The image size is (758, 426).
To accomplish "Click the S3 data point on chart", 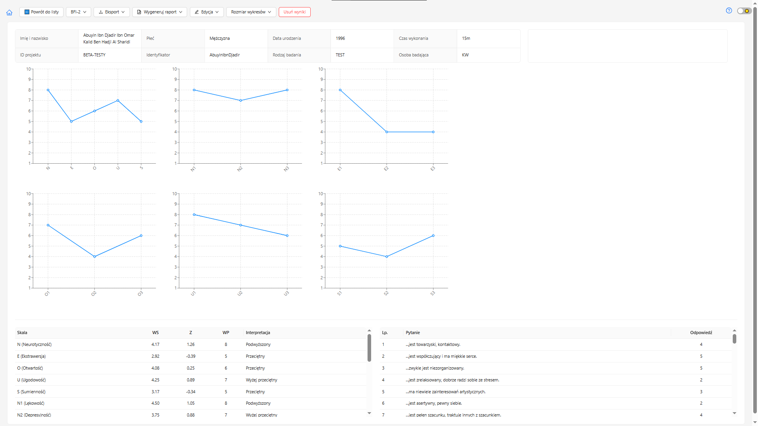I will click(x=433, y=236).
